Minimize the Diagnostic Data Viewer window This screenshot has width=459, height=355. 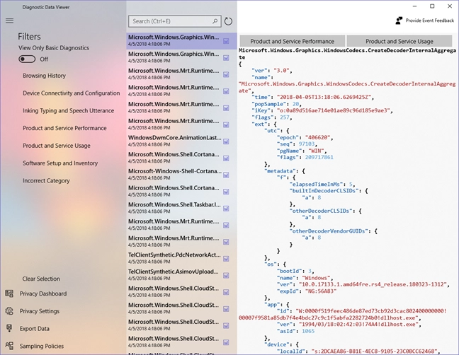coord(415,6)
